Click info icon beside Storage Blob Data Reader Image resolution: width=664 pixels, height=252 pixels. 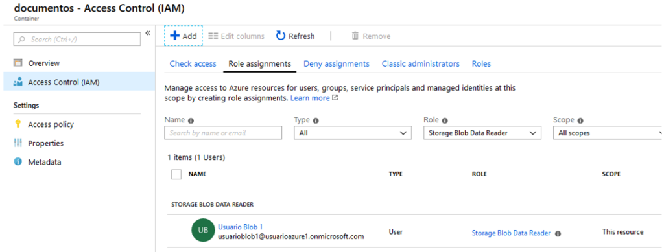tap(558, 233)
